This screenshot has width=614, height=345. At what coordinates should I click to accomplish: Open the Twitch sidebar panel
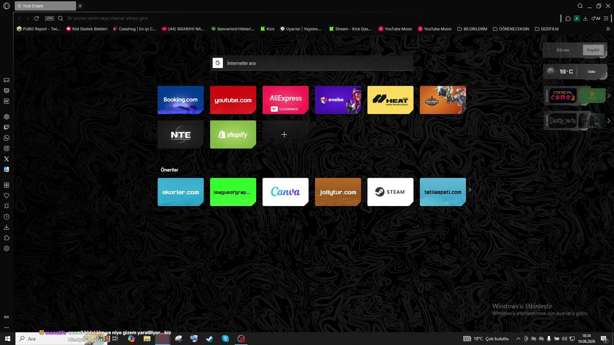[x=7, y=127]
